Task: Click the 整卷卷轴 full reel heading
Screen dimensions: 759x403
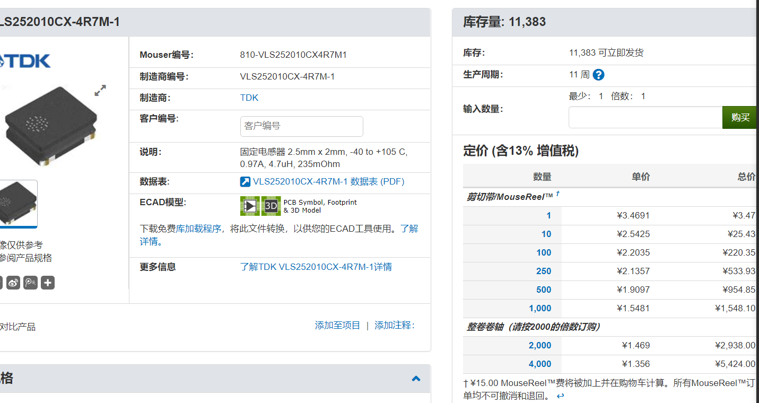Action: (x=533, y=327)
